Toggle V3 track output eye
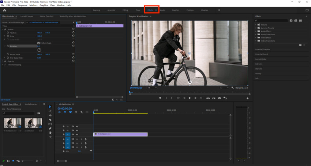311x166 pixels. coord(77,127)
